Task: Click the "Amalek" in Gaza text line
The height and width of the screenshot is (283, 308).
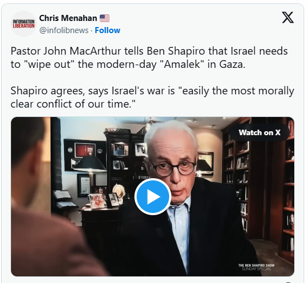Action: click(128, 65)
